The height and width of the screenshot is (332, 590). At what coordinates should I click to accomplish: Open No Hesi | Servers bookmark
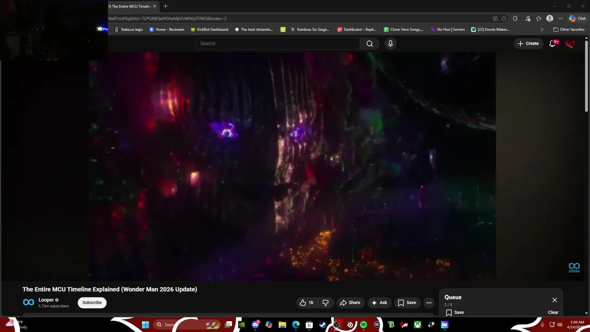pyautogui.click(x=448, y=30)
